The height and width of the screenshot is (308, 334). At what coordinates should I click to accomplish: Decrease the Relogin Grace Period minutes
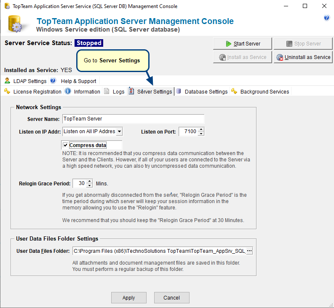(x=90, y=185)
